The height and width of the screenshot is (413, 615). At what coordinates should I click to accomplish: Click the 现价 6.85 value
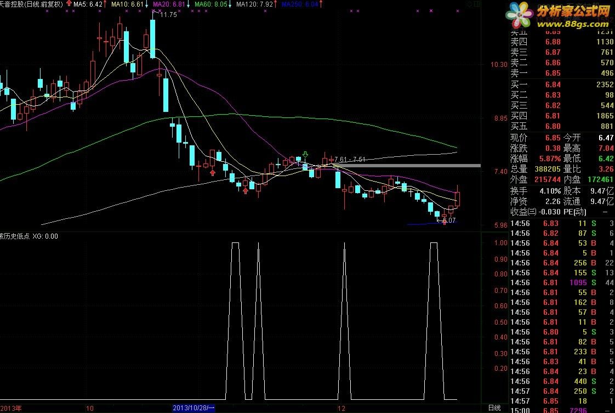(x=553, y=138)
